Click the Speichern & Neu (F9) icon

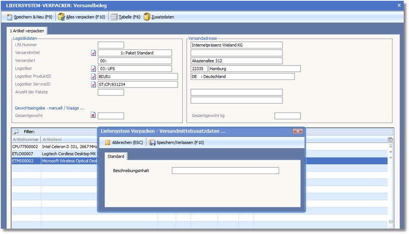(x=9, y=17)
